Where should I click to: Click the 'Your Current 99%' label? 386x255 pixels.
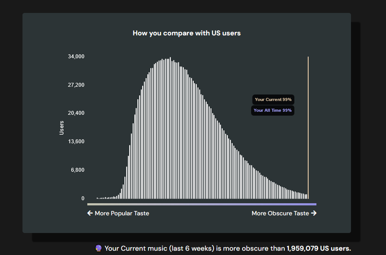click(x=273, y=100)
